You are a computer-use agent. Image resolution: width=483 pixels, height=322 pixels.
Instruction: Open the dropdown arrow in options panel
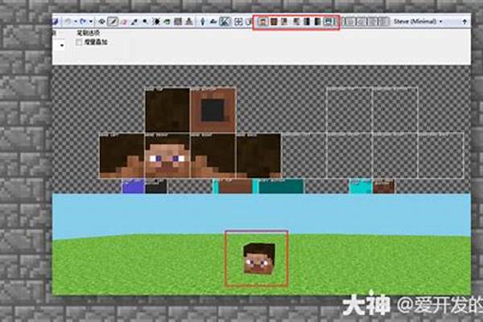click(62, 45)
